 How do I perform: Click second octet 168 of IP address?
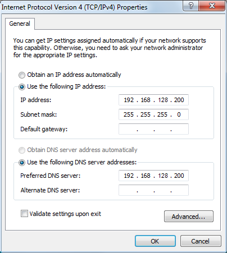point(146,100)
